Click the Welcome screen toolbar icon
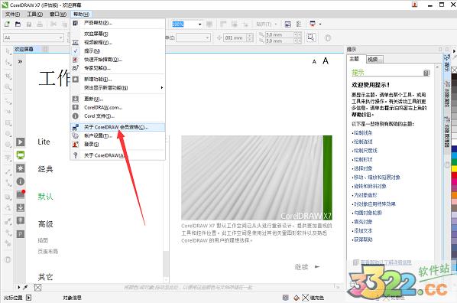The height and width of the screenshot is (303, 457). click(x=287, y=24)
